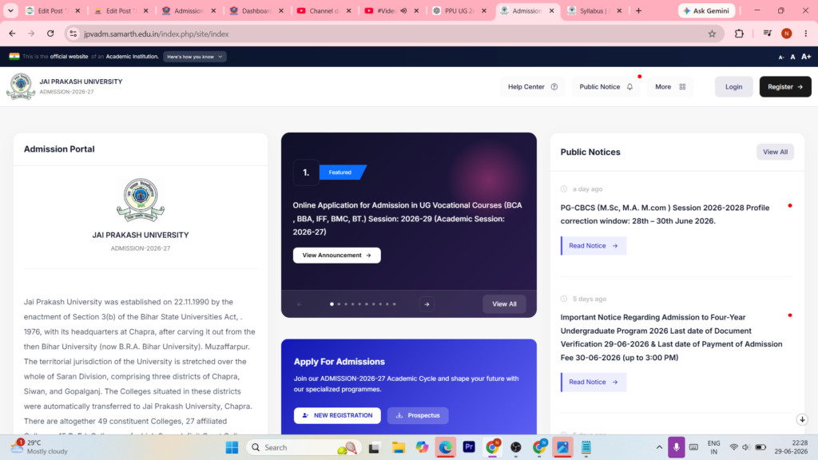The width and height of the screenshot is (818, 460).
Task: Reset font size with A control
Action: 792,57
